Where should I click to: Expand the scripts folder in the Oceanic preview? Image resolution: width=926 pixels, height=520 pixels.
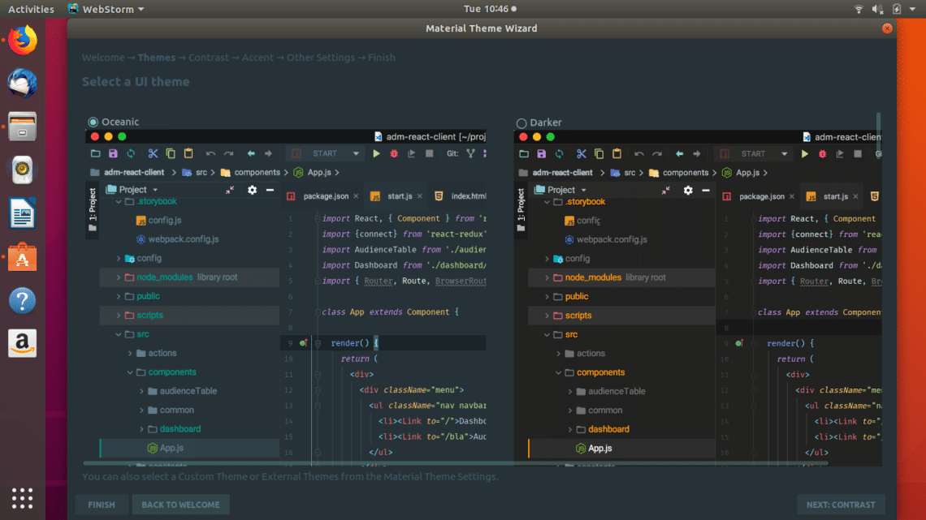tap(118, 316)
